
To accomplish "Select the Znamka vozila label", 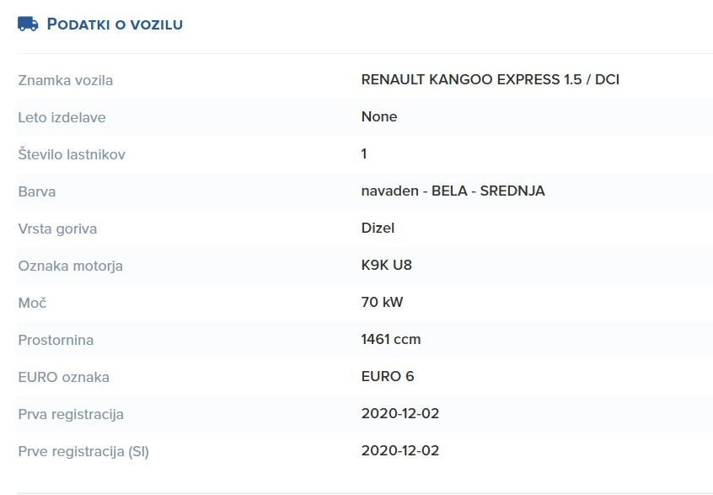I will (66, 80).
